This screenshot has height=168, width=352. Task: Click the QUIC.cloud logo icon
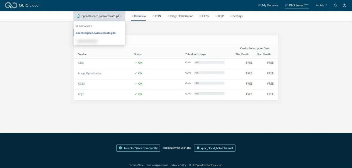[11, 5]
